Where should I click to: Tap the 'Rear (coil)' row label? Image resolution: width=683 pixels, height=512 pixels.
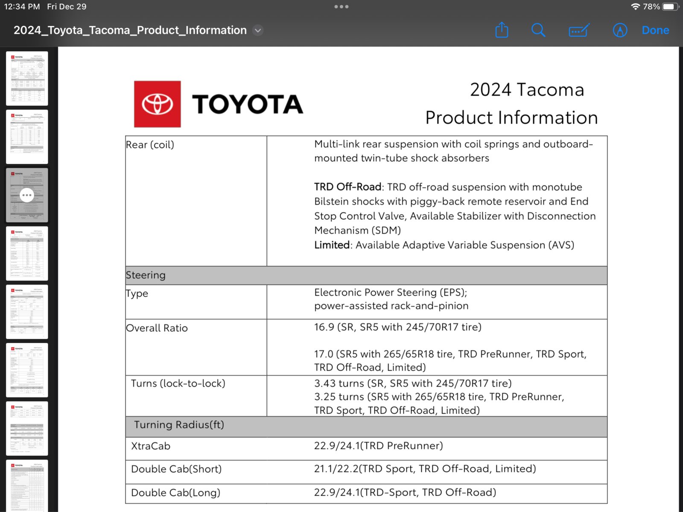coord(150,145)
